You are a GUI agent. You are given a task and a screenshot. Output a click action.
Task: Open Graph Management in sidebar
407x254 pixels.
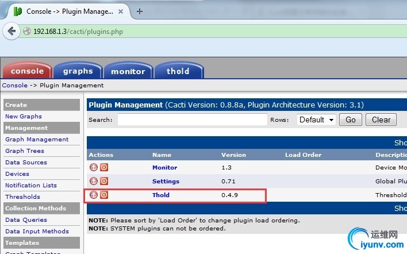(x=37, y=139)
